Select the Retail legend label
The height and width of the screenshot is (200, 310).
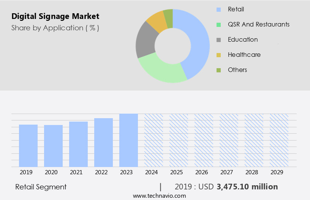coord(236,9)
